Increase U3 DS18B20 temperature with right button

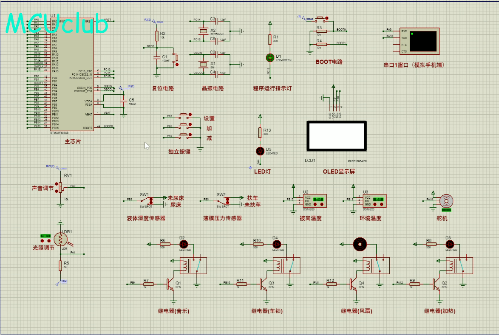click(x=381, y=204)
